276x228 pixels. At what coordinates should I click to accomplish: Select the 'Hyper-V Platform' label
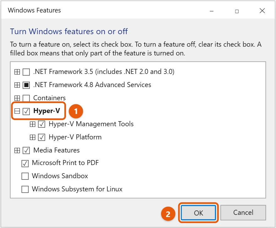75,137
